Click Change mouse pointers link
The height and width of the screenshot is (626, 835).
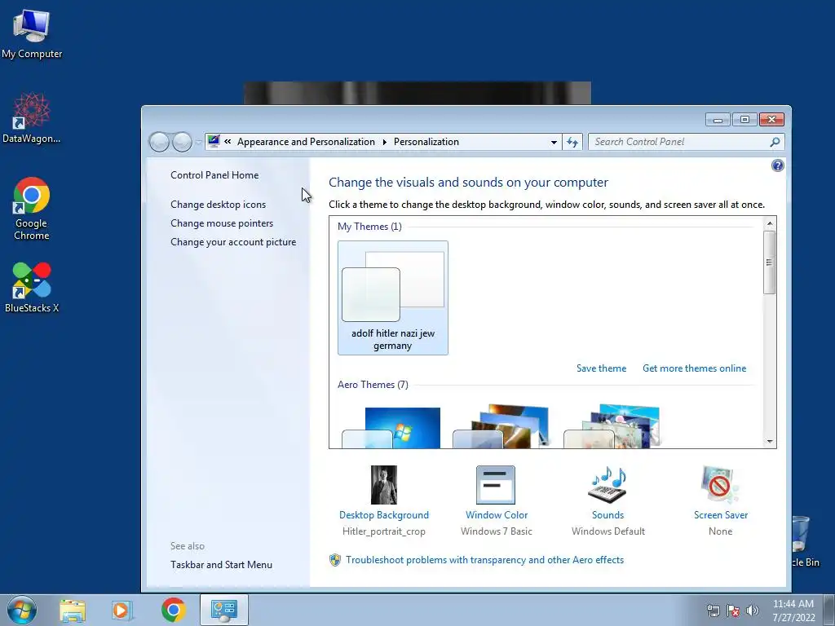click(222, 223)
